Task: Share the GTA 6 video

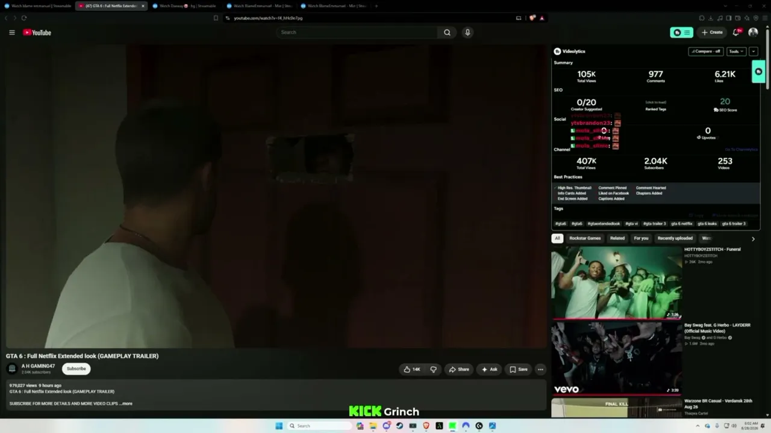Action: [459, 369]
